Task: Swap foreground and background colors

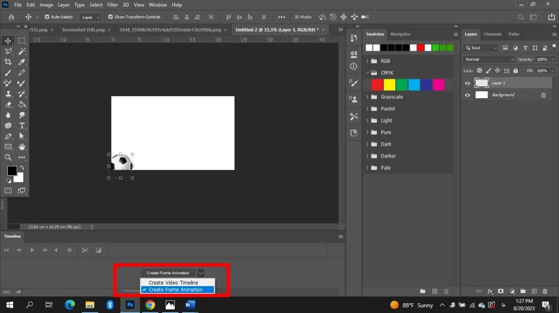Action: click(22, 168)
